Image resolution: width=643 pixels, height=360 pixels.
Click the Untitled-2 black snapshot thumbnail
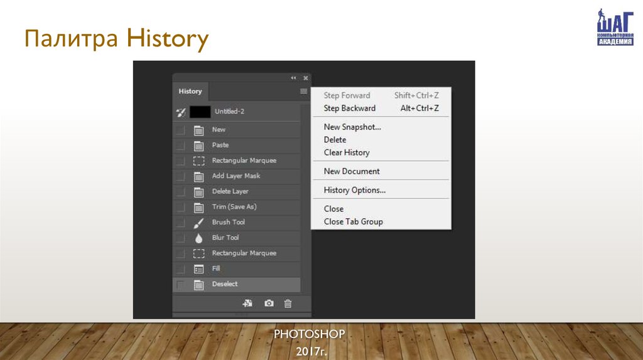point(200,112)
